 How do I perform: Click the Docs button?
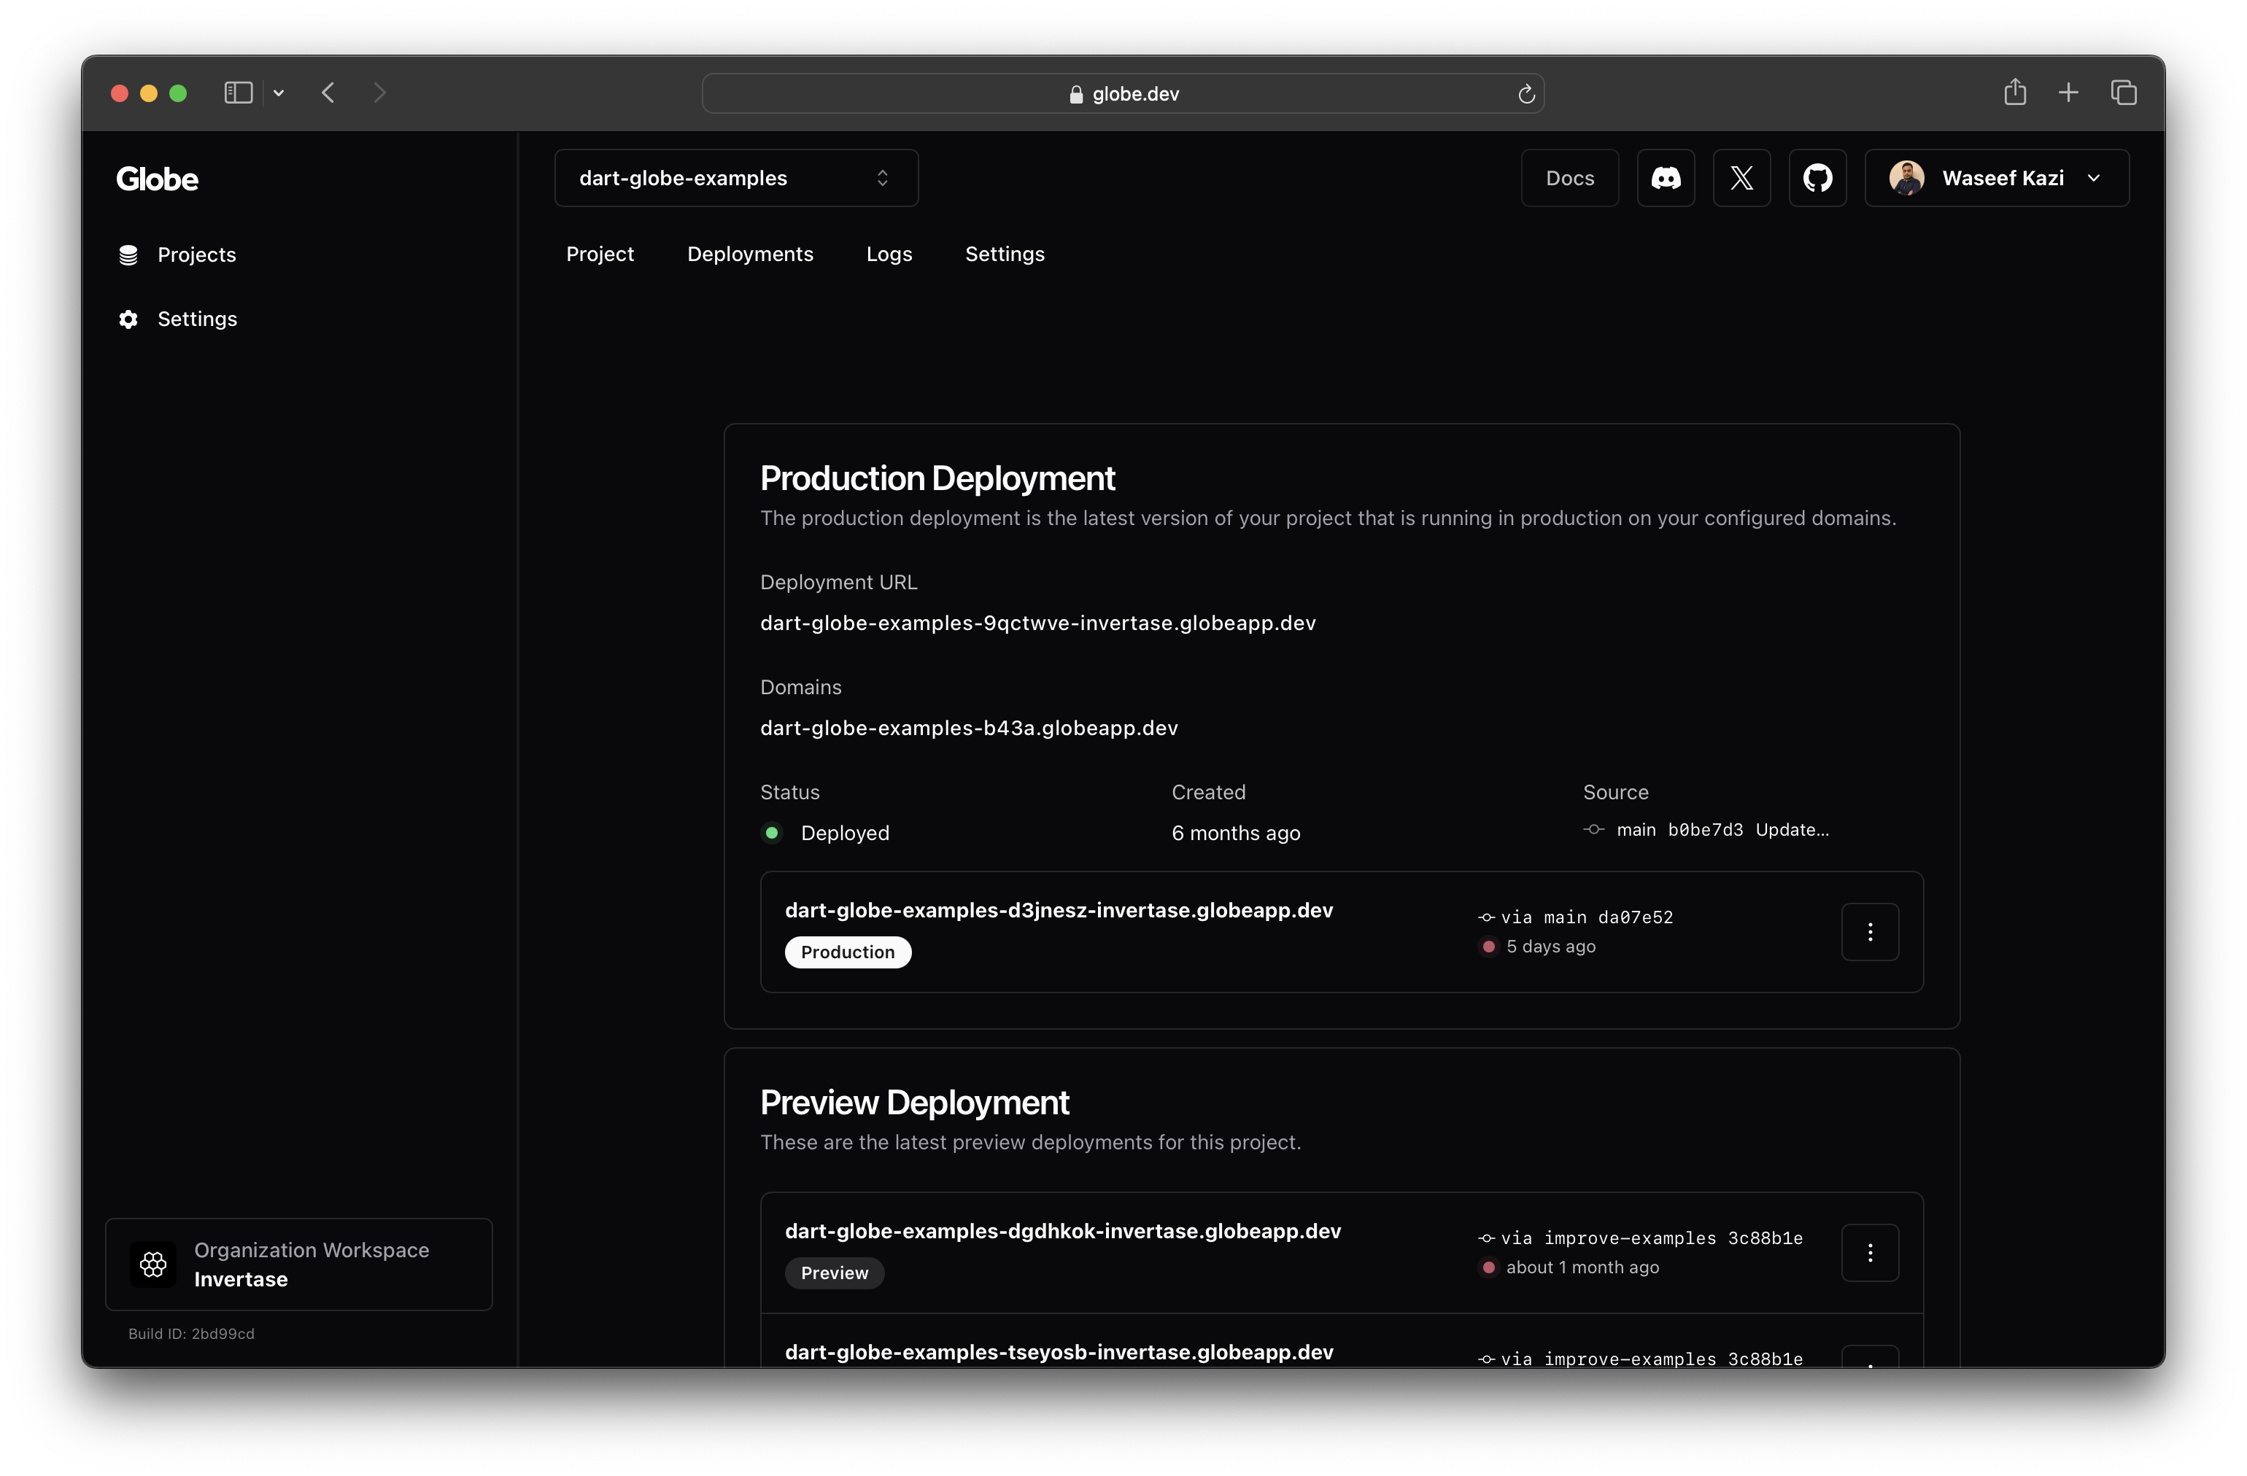pyautogui.click(x=1569, y=179)
